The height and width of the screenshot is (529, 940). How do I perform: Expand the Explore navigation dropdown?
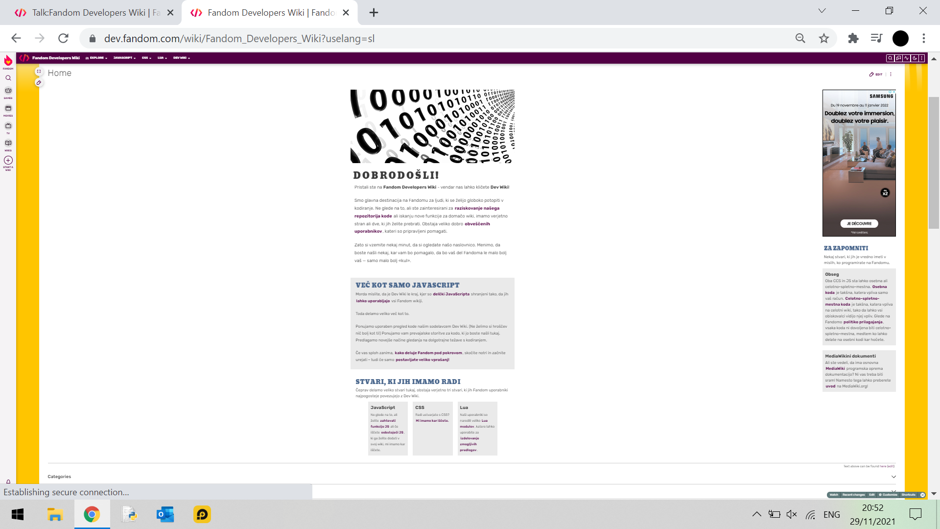[96, 58]
